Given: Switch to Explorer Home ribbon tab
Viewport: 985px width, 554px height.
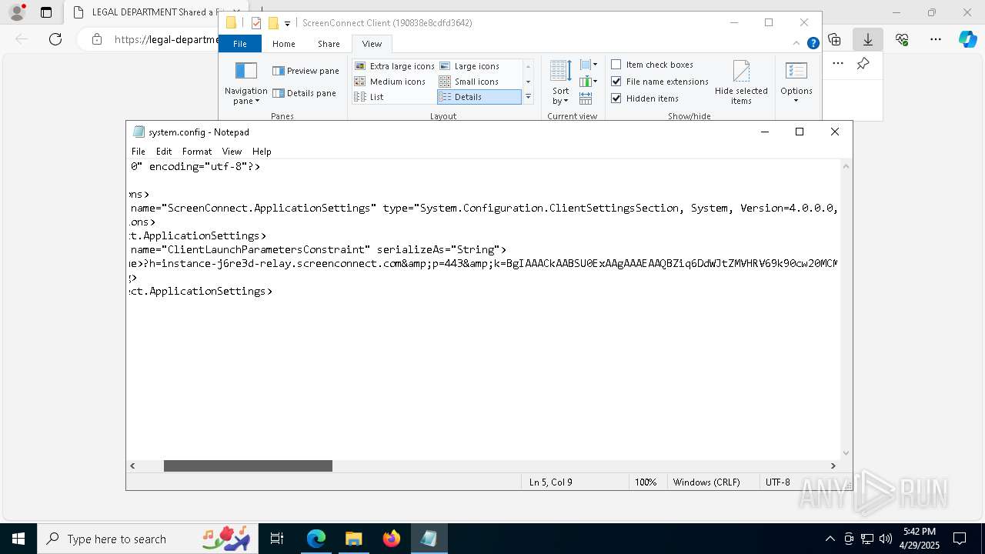Looking at the screenshot, I should (283, 44).
